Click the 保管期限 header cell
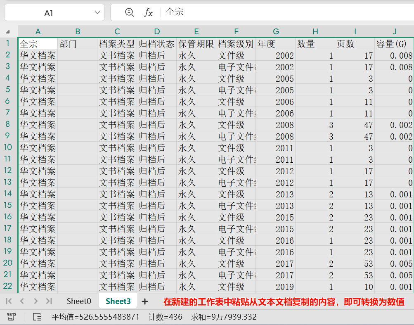 click(x=196, y=44)
